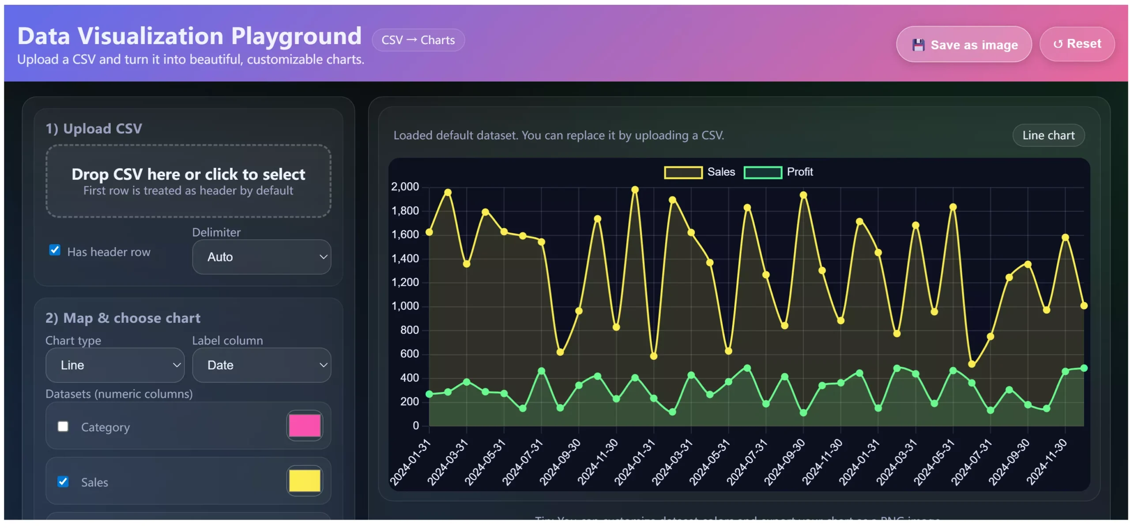Click the circular reset arrow icon
This screenshot has height=528, width=1130.
pyautogui.click(x=1057, y=44)
